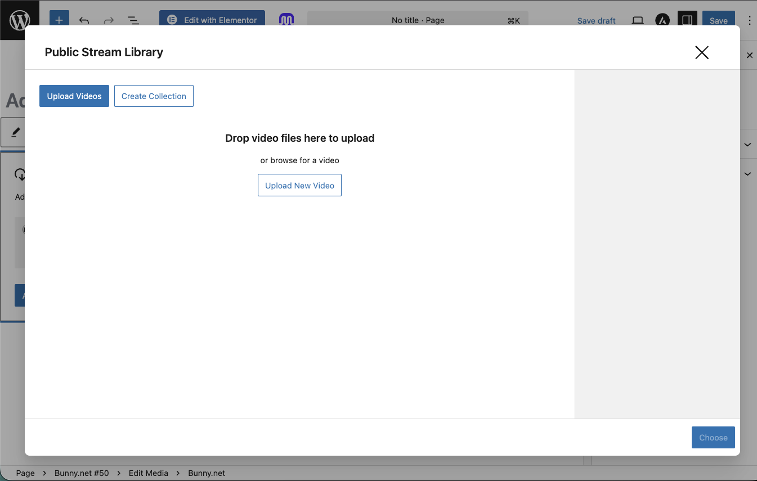
Task: Toggle the settings sidebar panel icon
Action: (x=687, y=20)
